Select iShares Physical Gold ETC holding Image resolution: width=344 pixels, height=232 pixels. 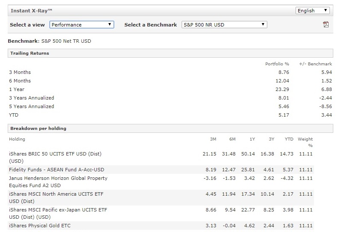click(x=40, y=226)
